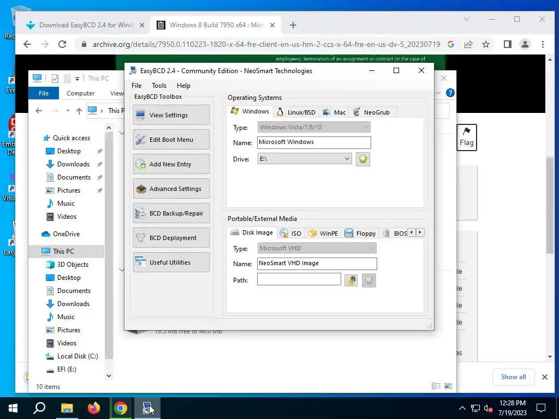This screenshot has width=559, height=419.
Task: Select 3D Objects in navigation pane
Action: [73, 265]
